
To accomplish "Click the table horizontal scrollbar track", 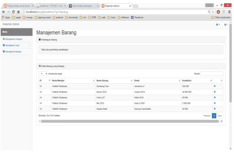I will (130, 121).
